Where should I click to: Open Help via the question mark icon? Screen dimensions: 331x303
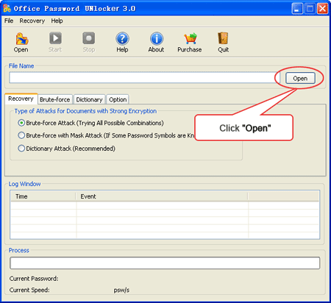point(122,39)
